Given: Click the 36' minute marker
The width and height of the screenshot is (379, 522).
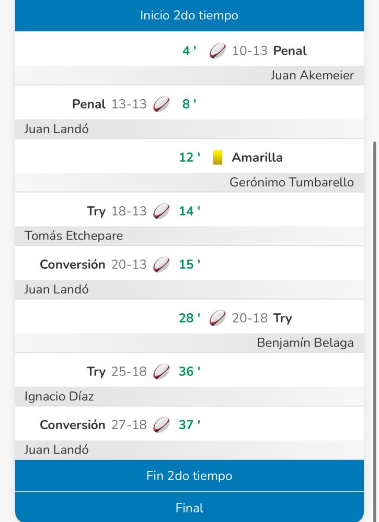Looking at the screenshot, I should [x=188, y=372].
